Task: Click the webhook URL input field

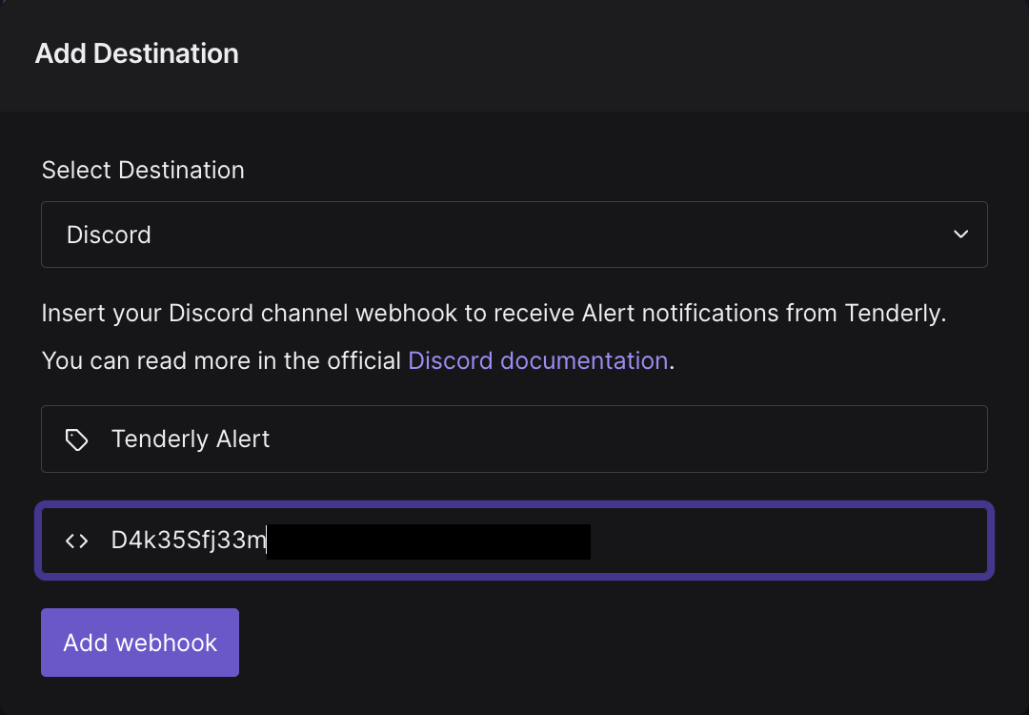Action: (514, 541)
